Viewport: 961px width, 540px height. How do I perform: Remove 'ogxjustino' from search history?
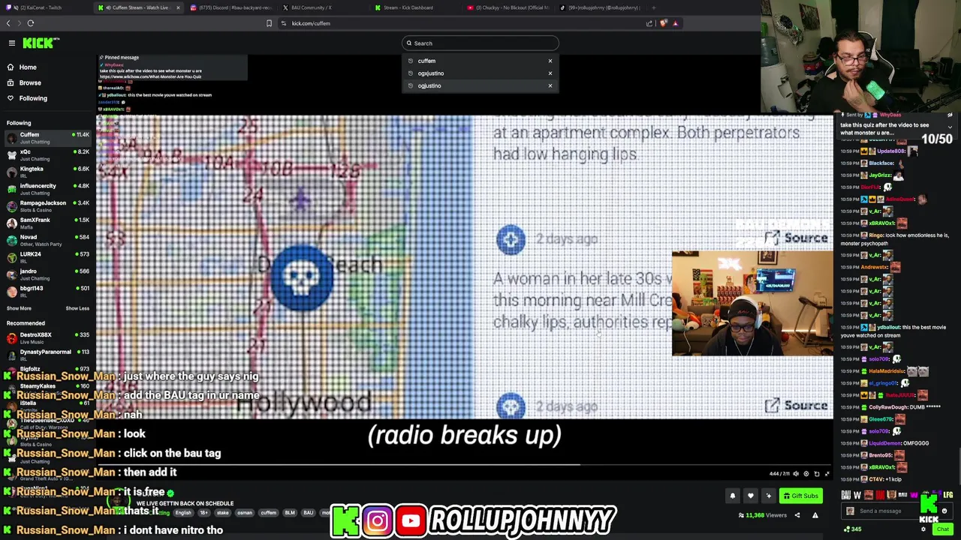click(x=550, y=73)
